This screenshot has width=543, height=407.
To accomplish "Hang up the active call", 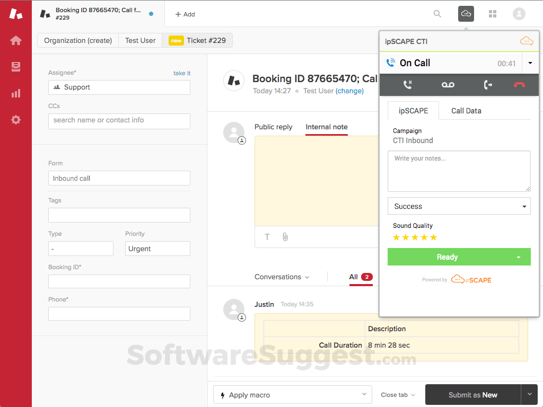I will [519, 84].
